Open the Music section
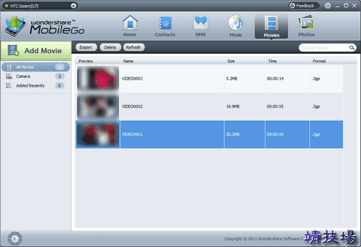 [236, 26]
